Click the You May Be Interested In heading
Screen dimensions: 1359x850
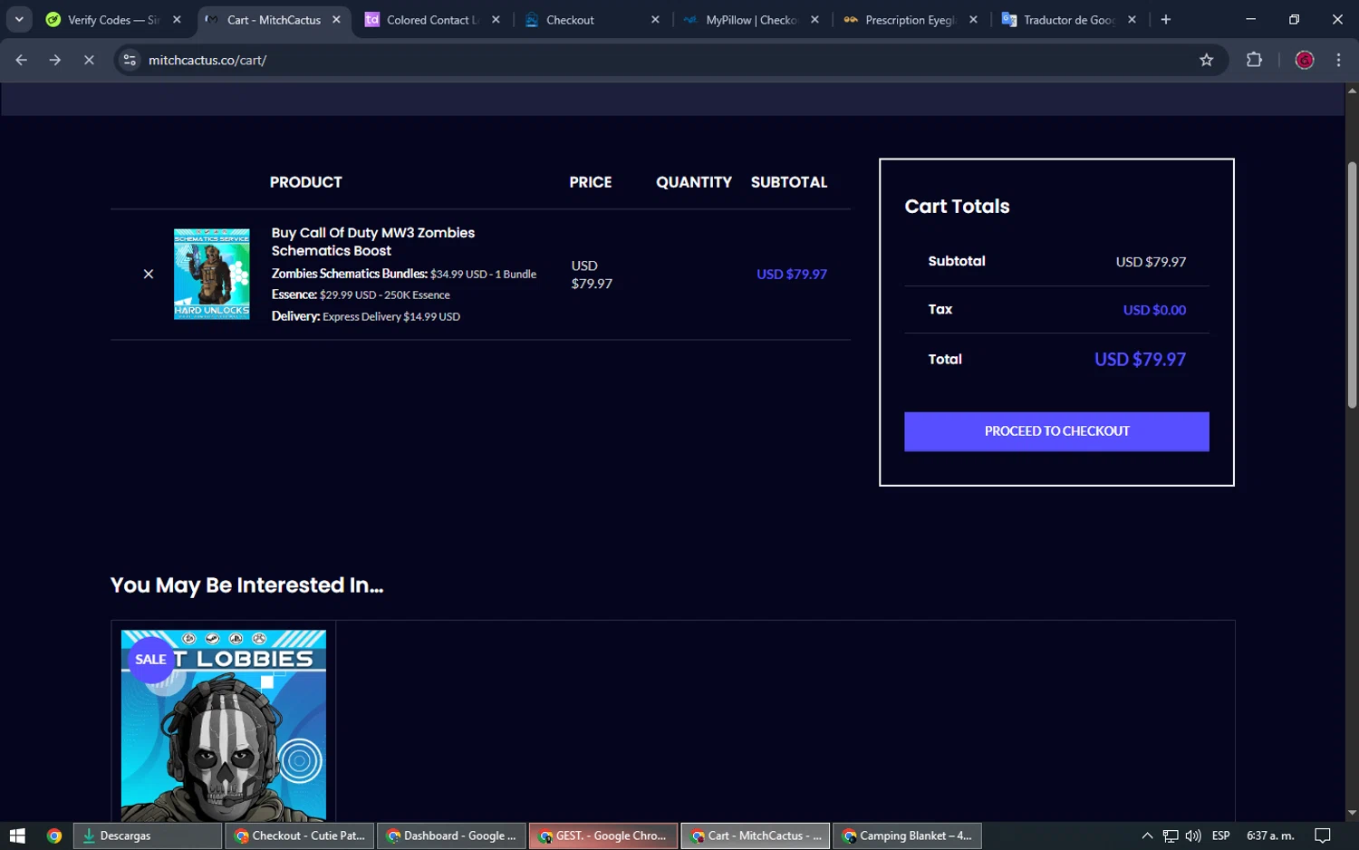(x=246, y=585)
